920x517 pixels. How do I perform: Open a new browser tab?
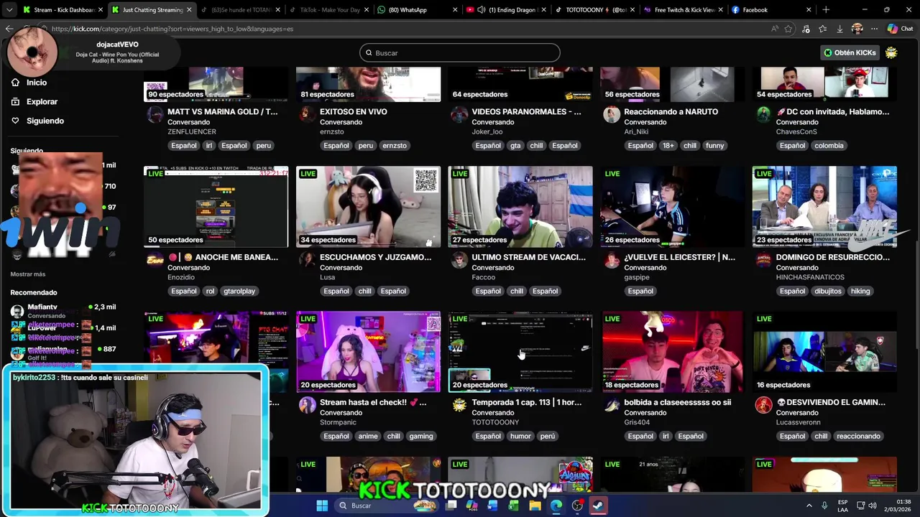(826, 10)
